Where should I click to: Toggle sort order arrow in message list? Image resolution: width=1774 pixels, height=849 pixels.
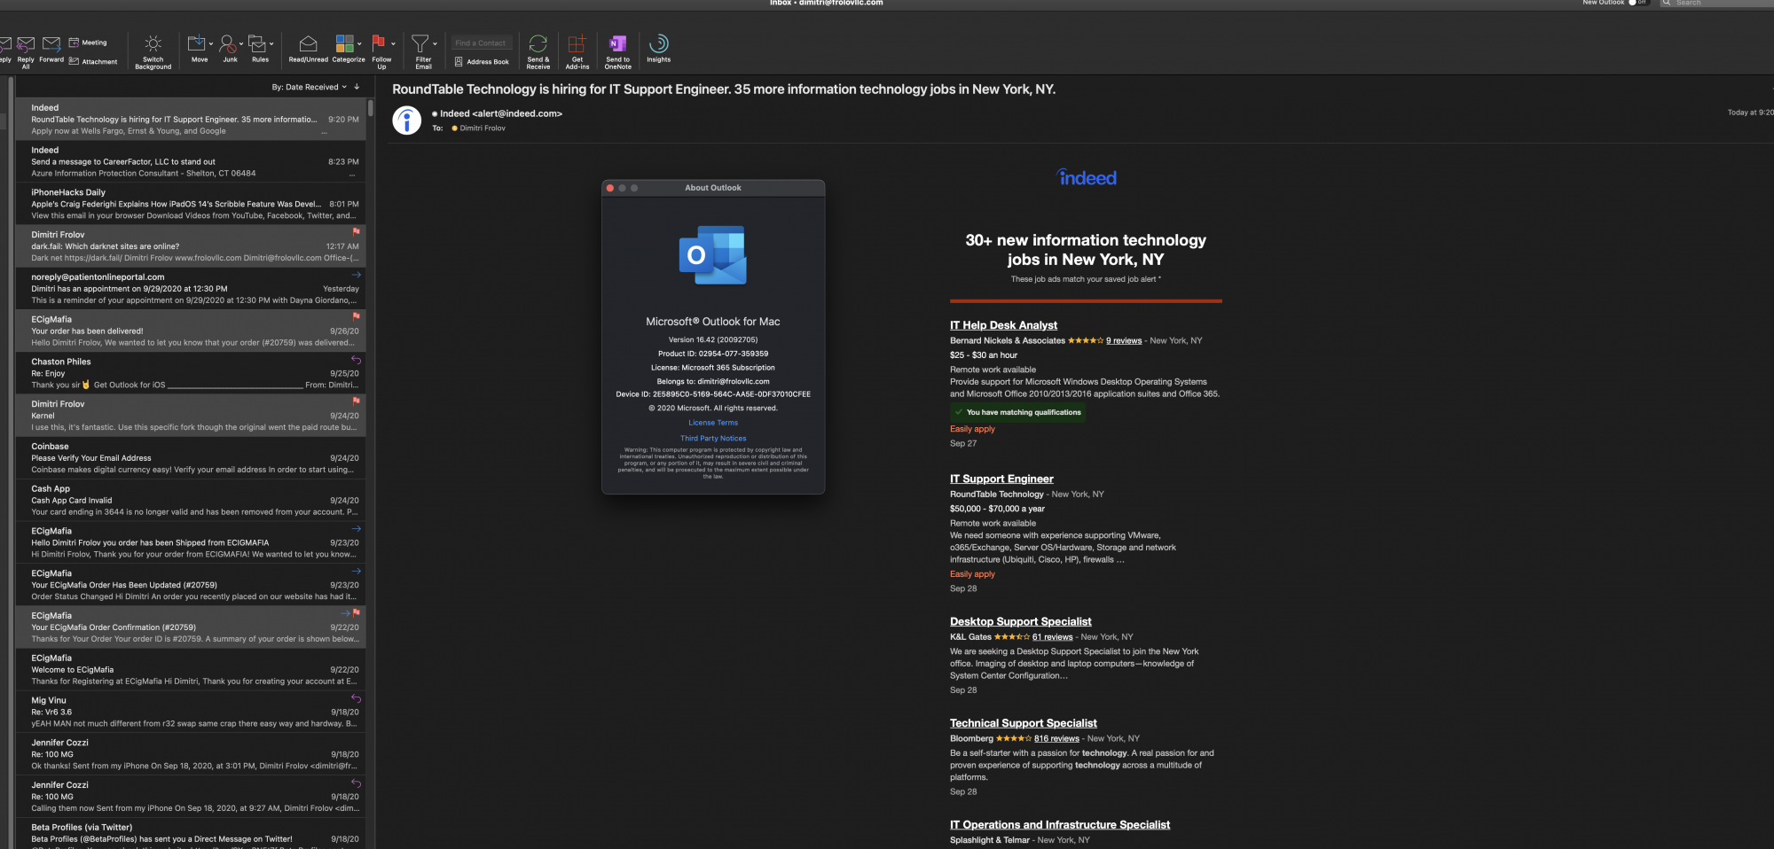pos(357,87)
